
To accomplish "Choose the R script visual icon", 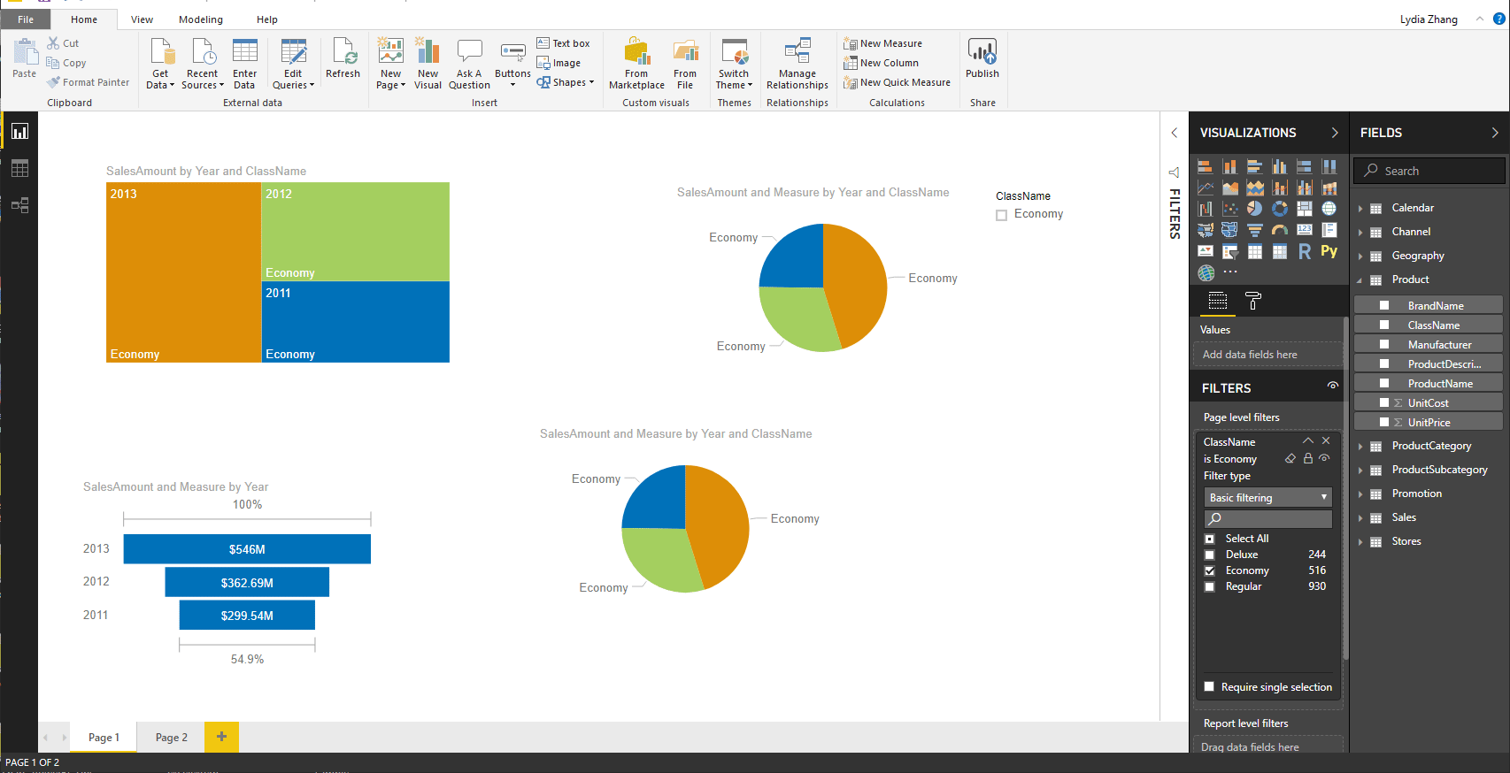I will (1304, 251).
